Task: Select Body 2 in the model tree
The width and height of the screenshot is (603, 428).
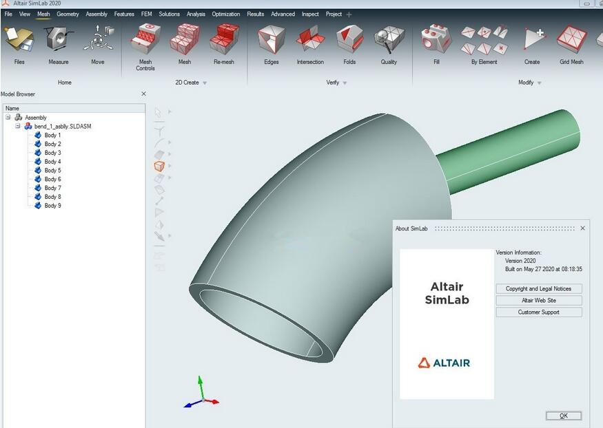Action: point(52,144)
